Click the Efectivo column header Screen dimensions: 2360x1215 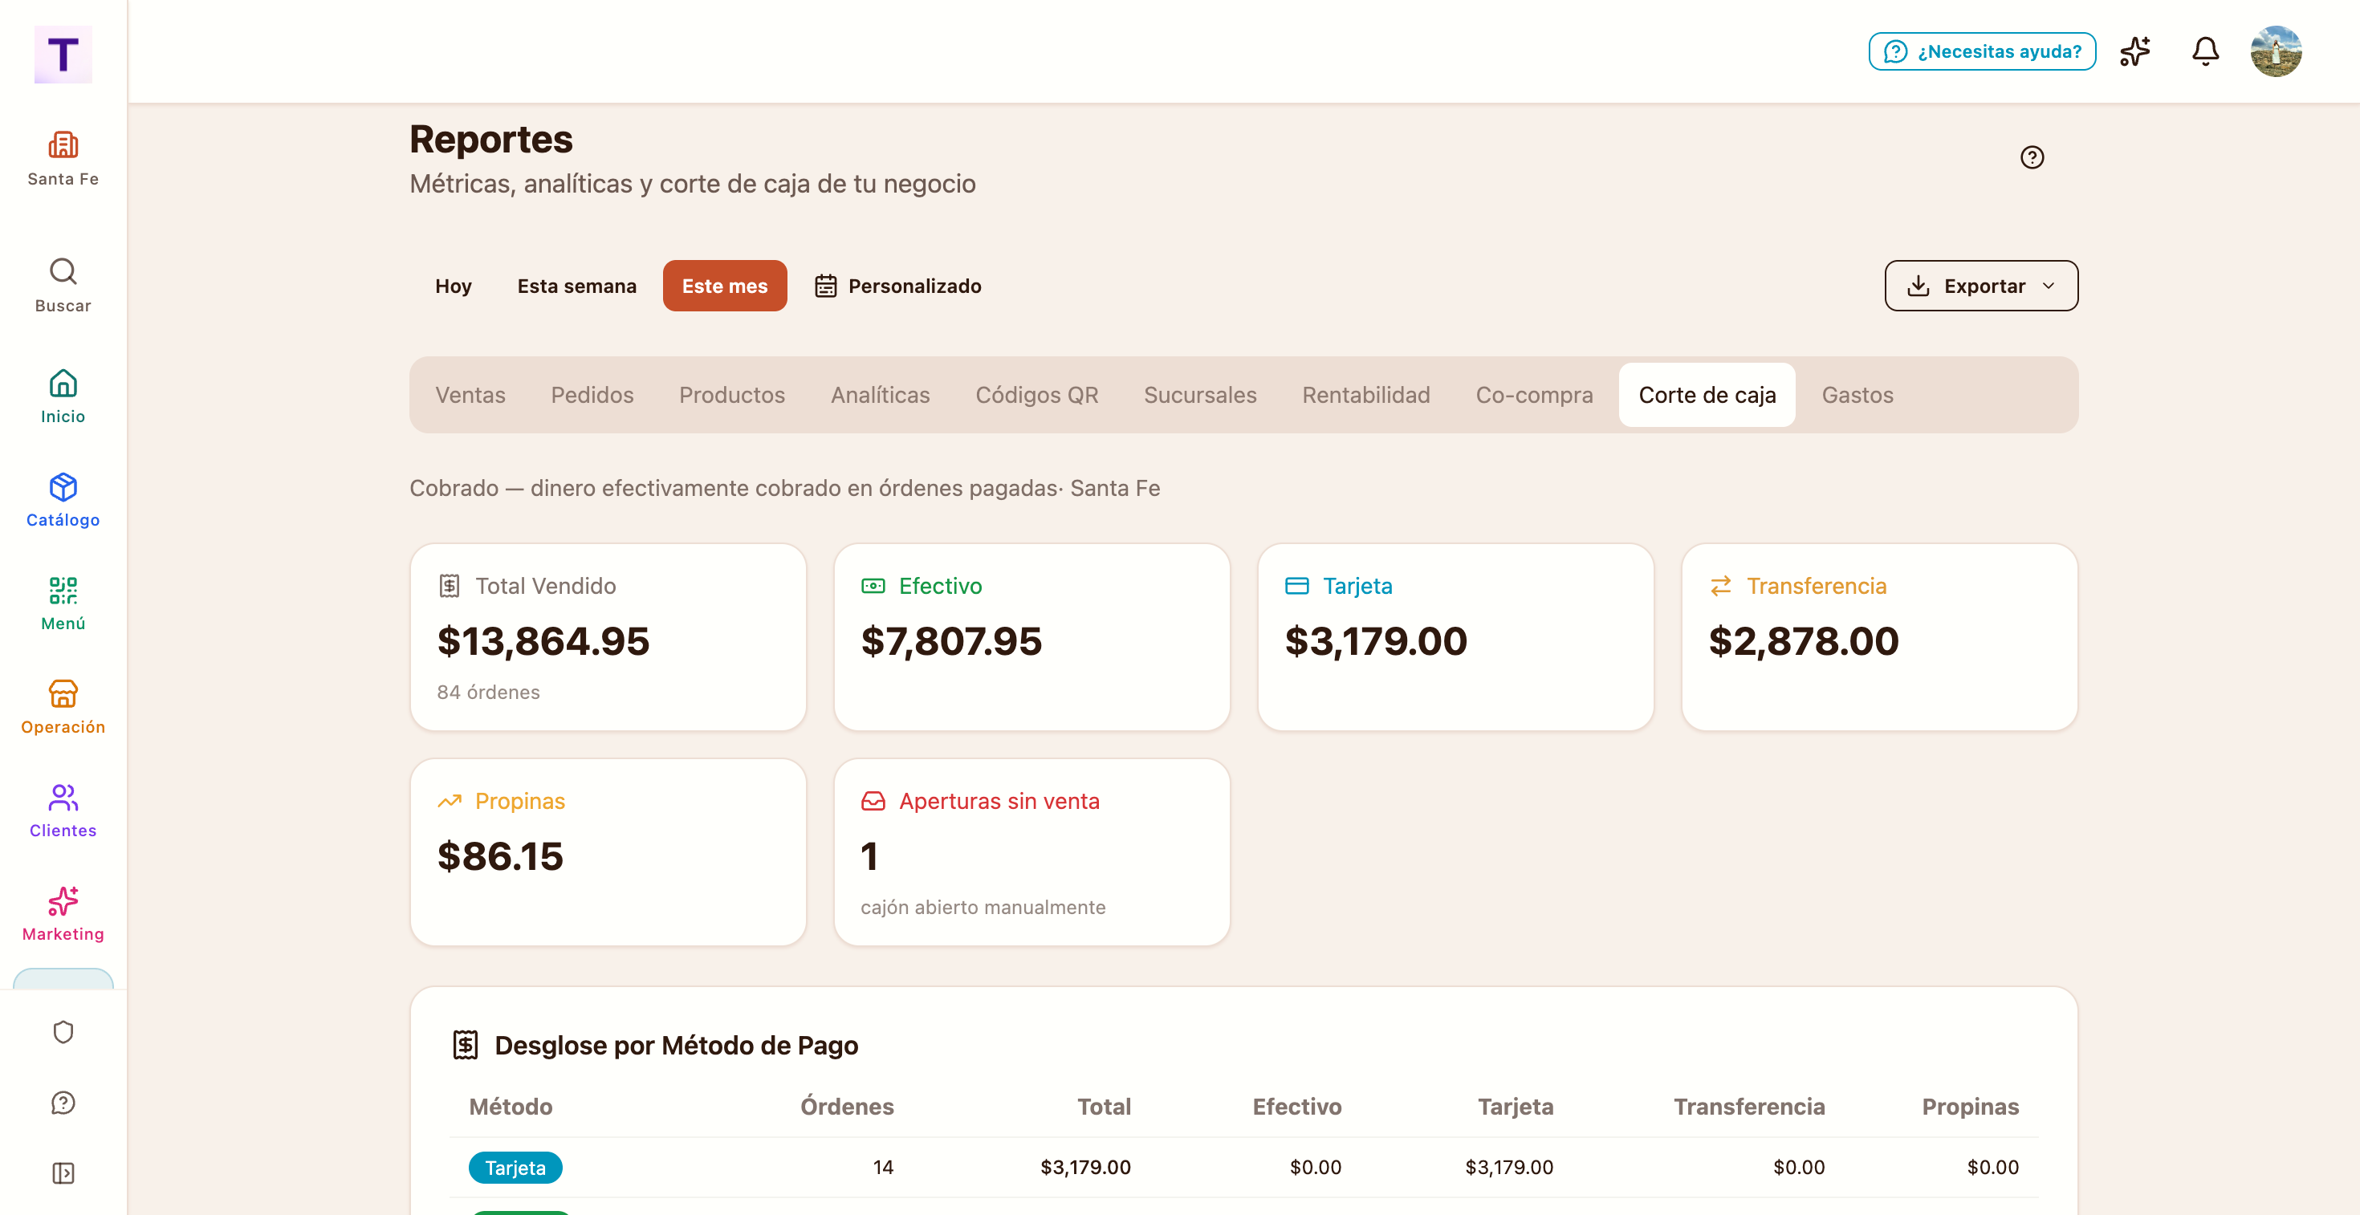tap(1296, 1106)
